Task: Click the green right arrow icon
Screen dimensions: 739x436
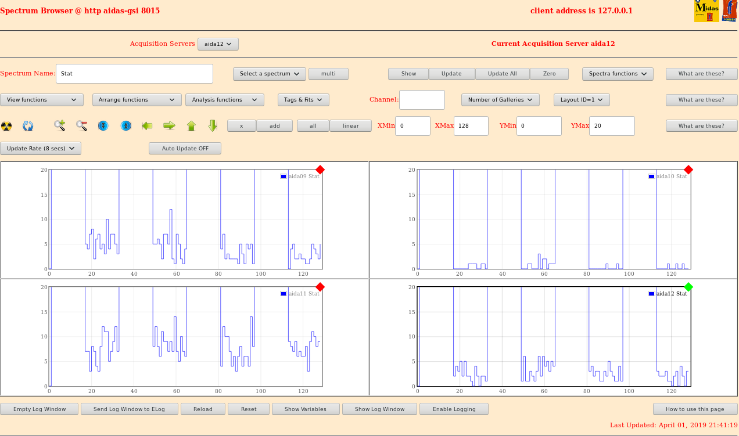Action: (169, 125)
